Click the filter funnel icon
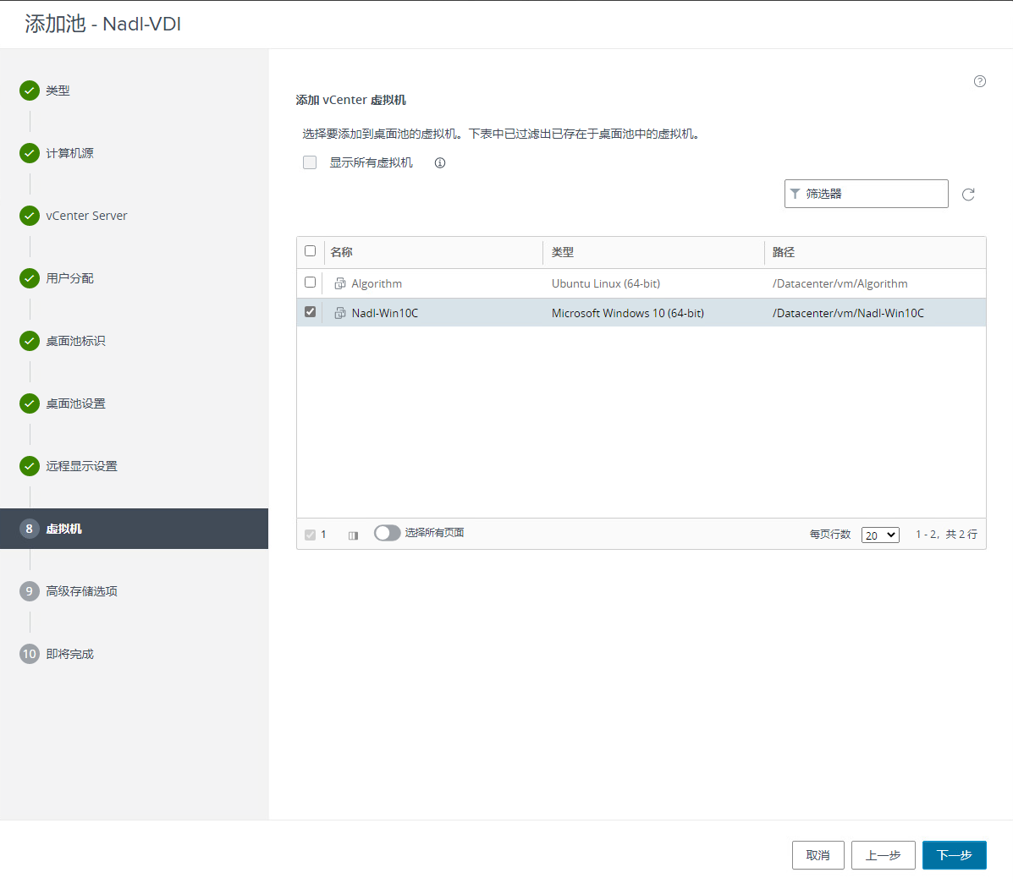The image size is (1013, 889). (796, 194)
